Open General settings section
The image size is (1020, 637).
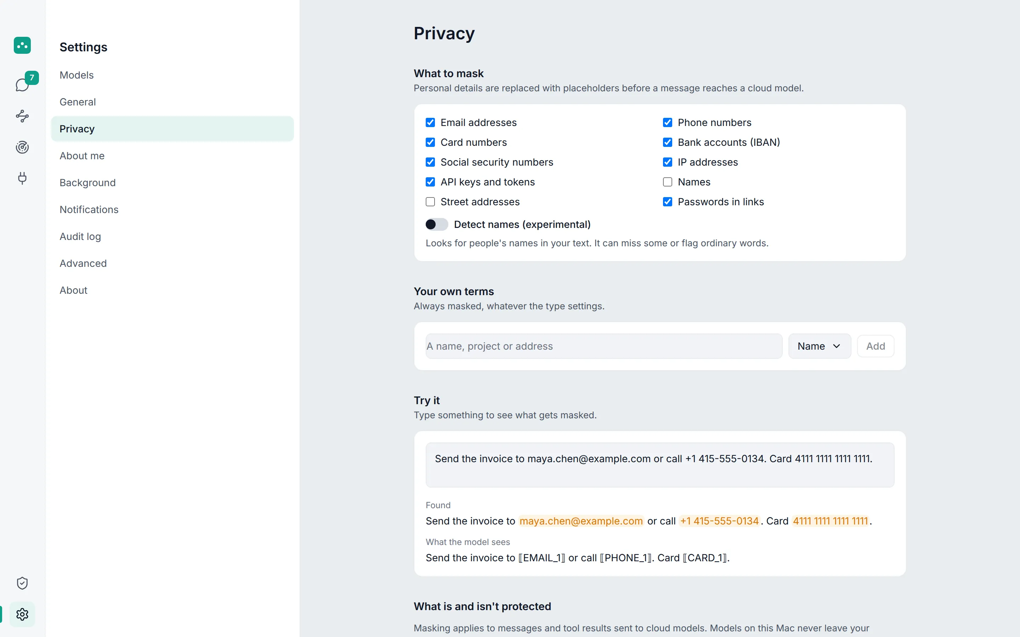[172, 102]
